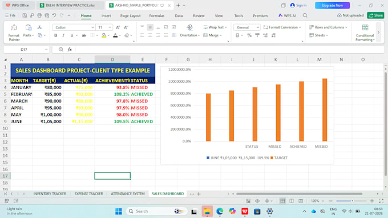Select the EXPENSE TRACKER sheet tab
The height and width of the screenshot is (218, 388).
pos(88,194)
